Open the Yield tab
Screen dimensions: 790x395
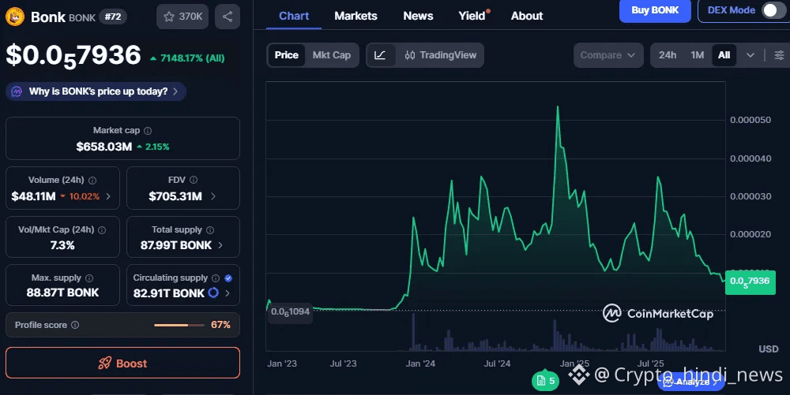point(472,16)
